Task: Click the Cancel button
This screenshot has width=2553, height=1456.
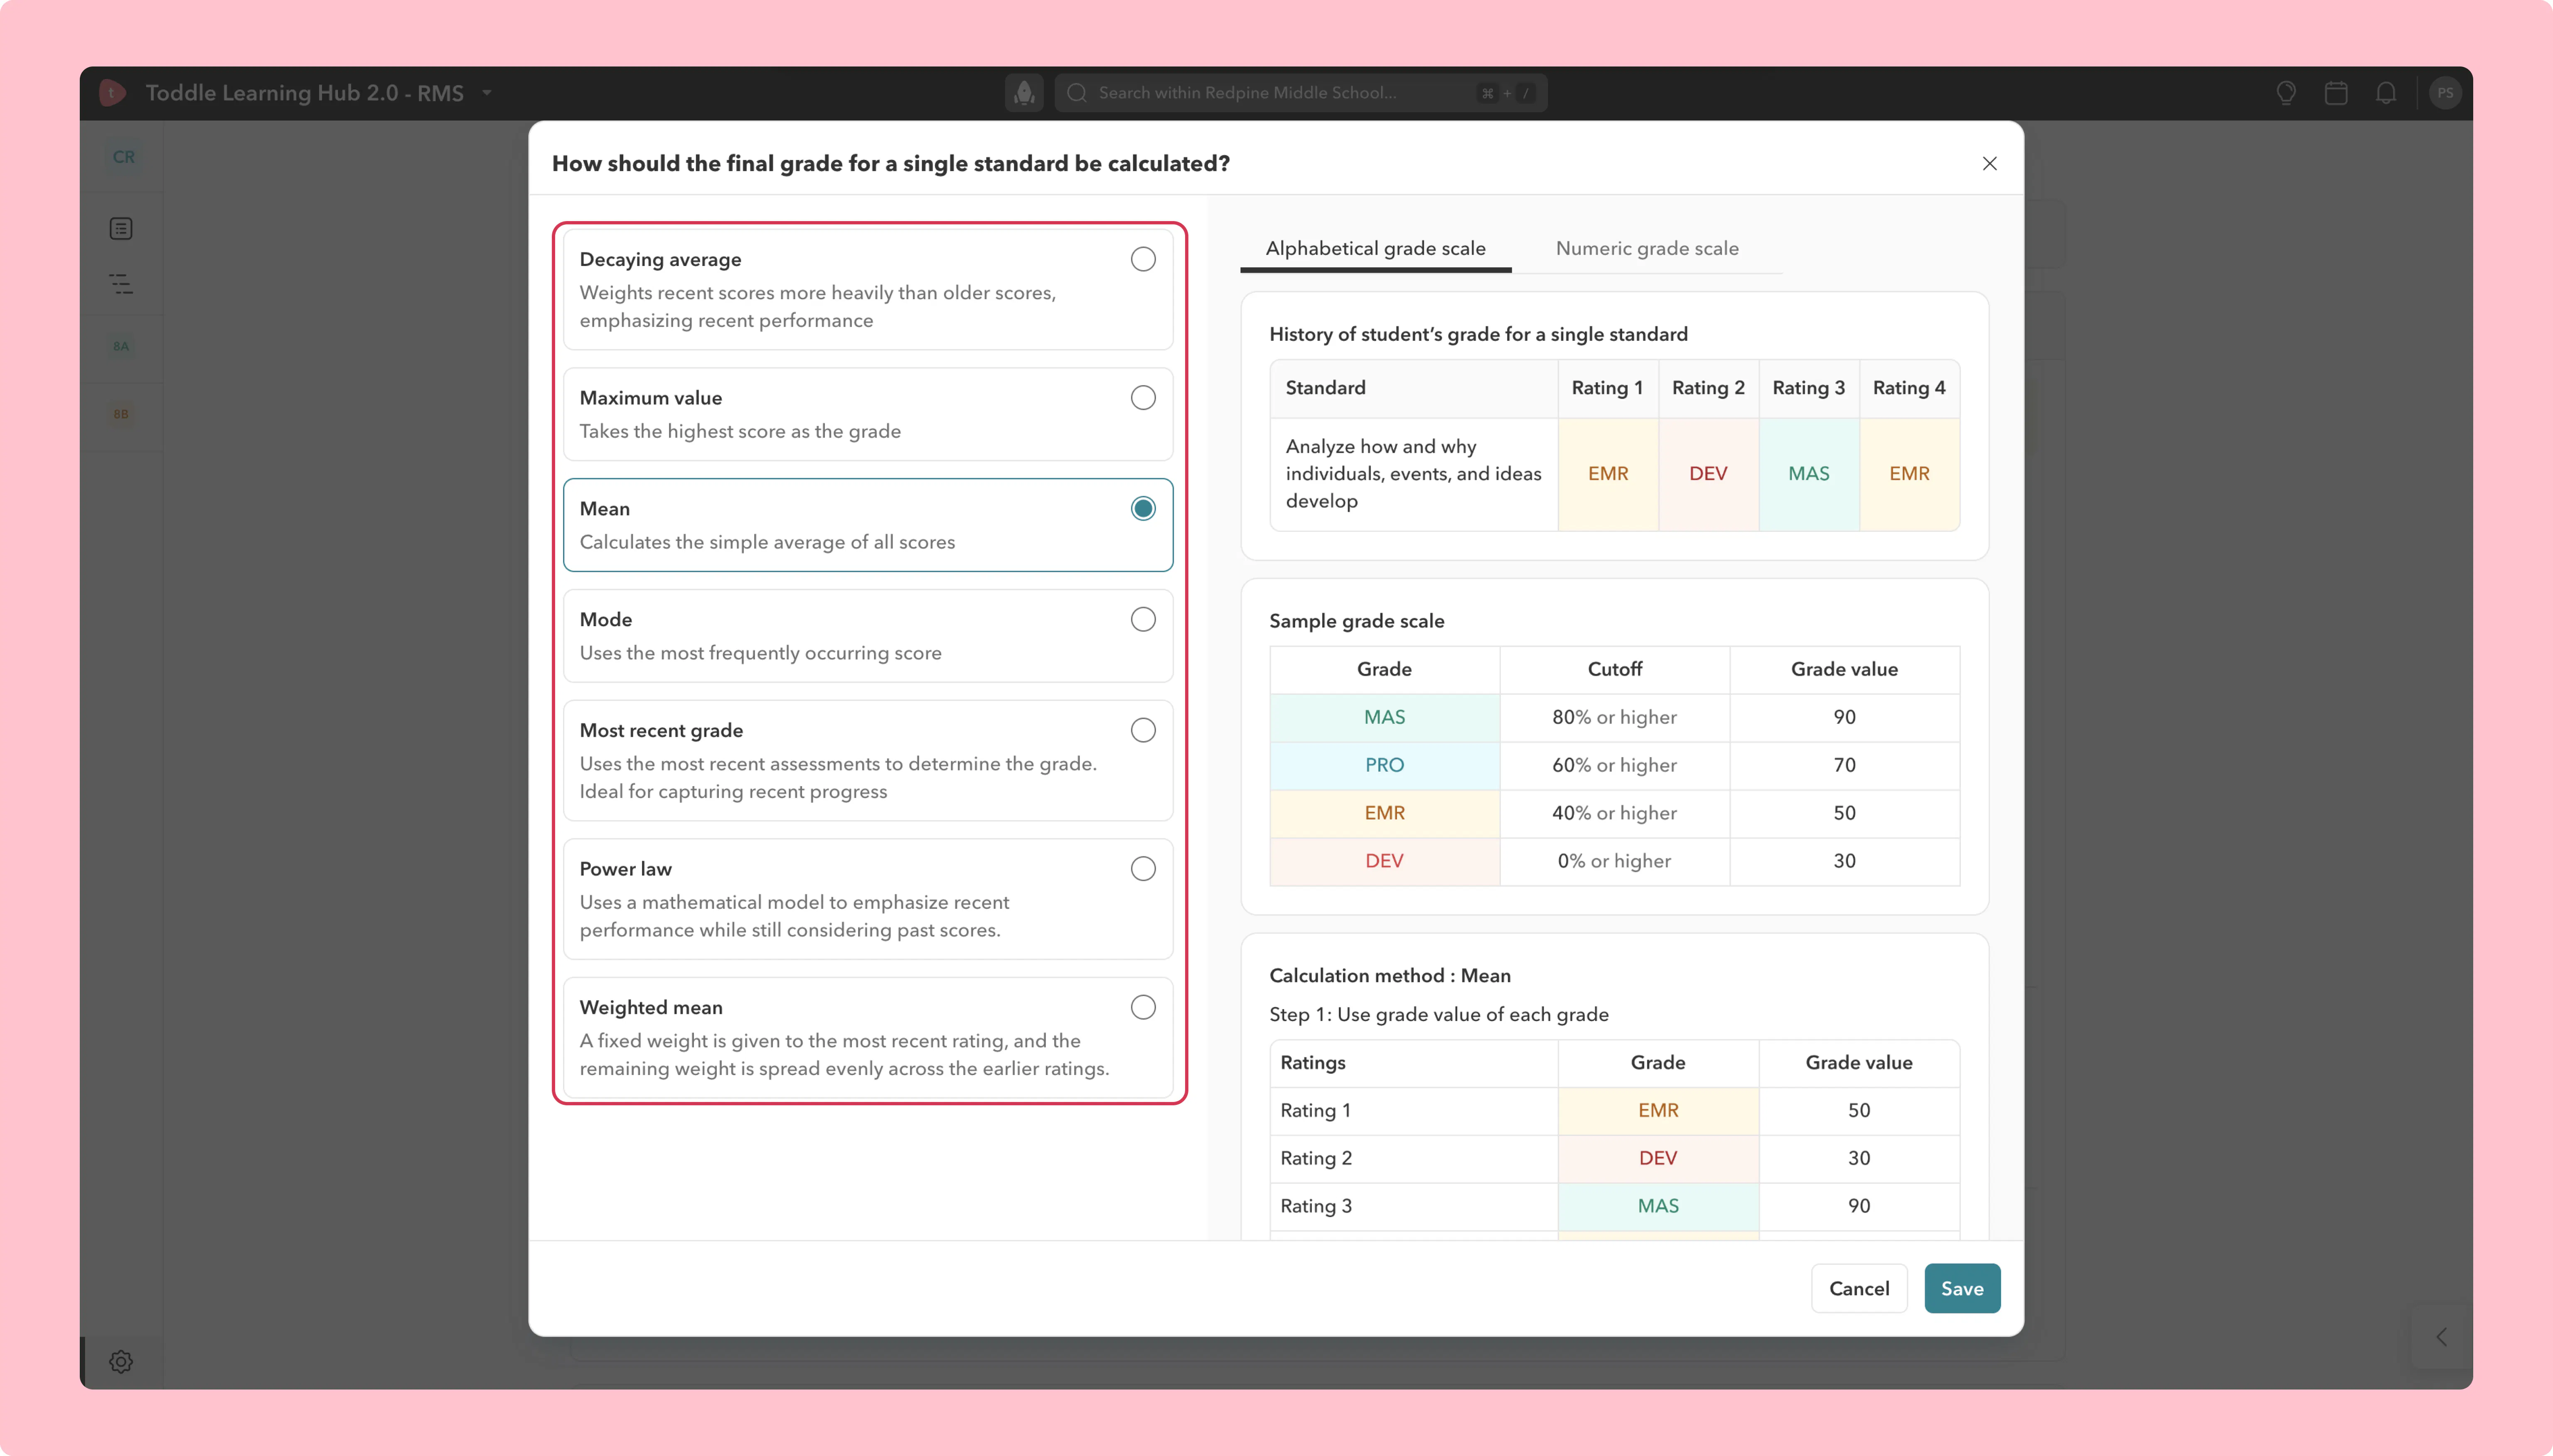Action: coord(1859,1288)
